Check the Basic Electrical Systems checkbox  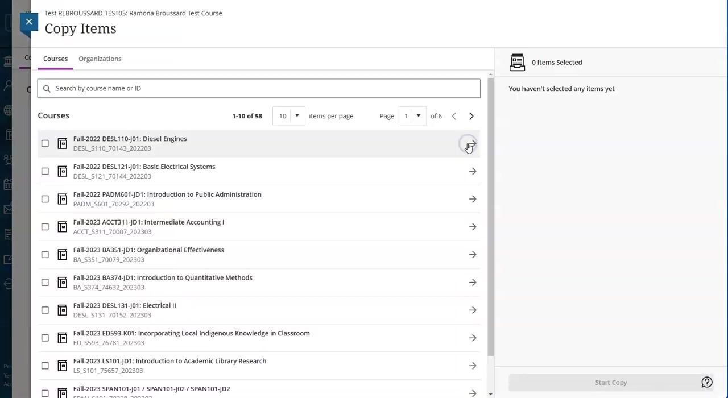pyautogui.click(x=45, y=171)
